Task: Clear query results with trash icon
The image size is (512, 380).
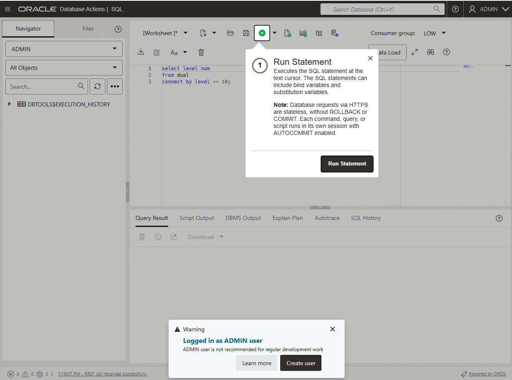Action: (x=142, y=237)
